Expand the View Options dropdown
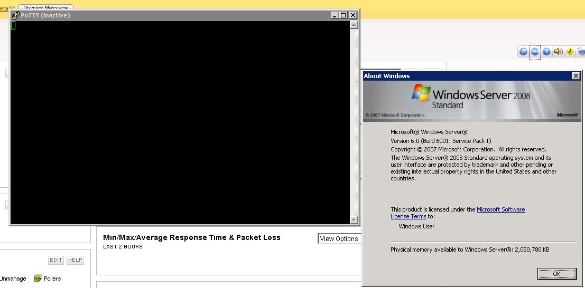Image resolution: width=585 pixels, height=288 pixels. coord(339,239)
